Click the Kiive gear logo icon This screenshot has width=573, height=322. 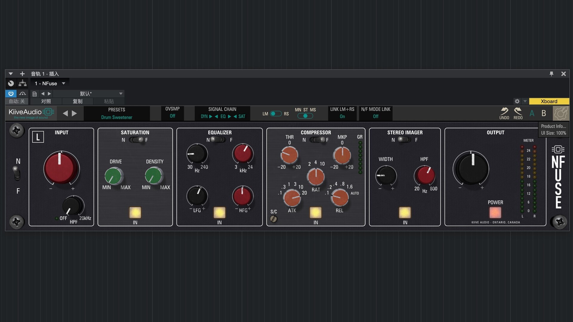coord(561,113)
